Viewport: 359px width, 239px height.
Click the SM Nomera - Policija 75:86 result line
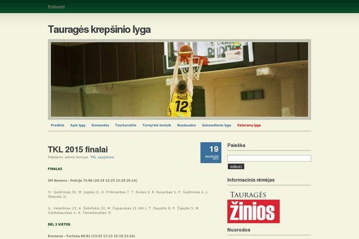pos(93,180)
